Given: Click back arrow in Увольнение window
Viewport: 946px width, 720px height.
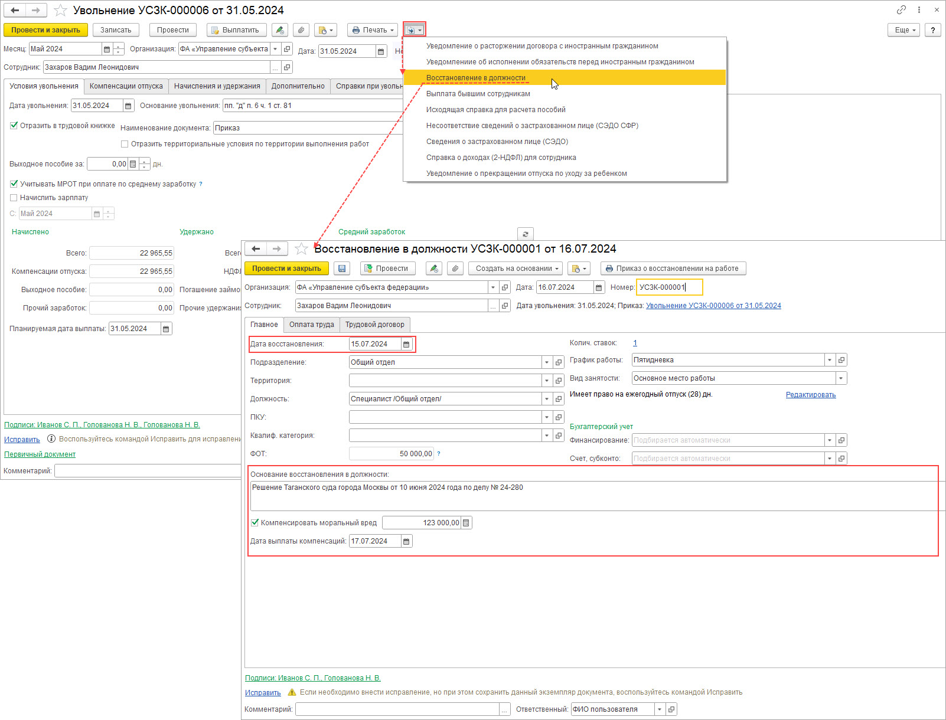Looking at the screenshot, I should 15,11.
